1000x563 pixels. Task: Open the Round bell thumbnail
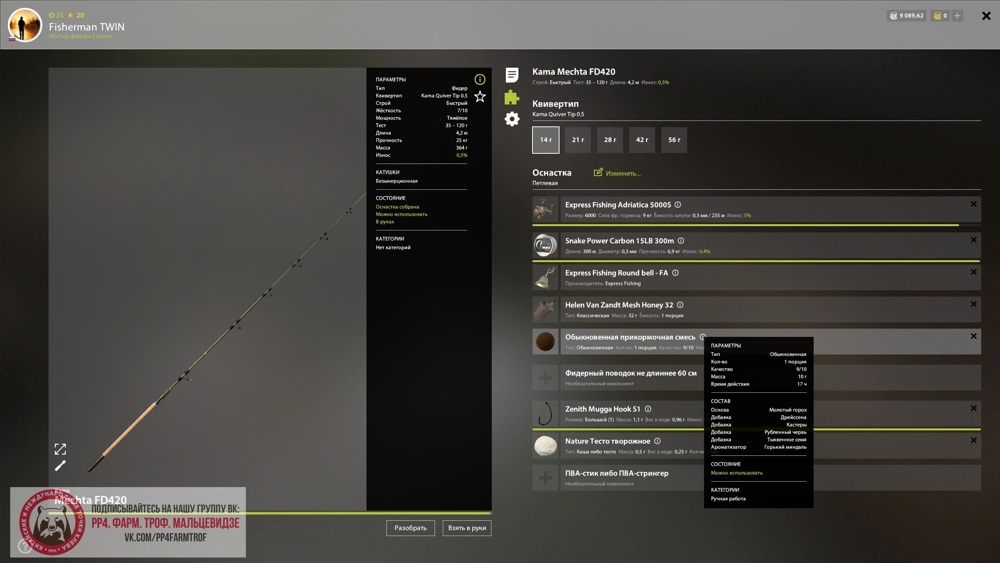click(545, 277)
